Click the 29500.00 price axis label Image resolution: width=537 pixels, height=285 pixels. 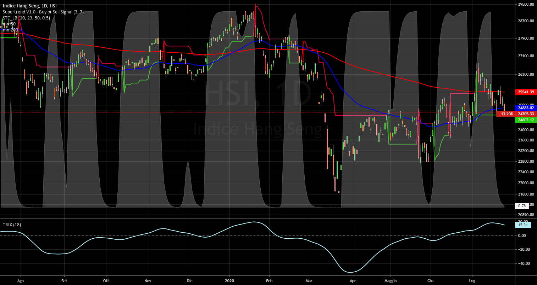(x=526, y=5)
